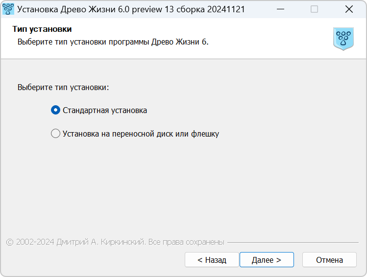Click the window title 'Установка Древо Жизни 6.0'
The height and width of the screenshot is (277, 367).
point(73,9)
